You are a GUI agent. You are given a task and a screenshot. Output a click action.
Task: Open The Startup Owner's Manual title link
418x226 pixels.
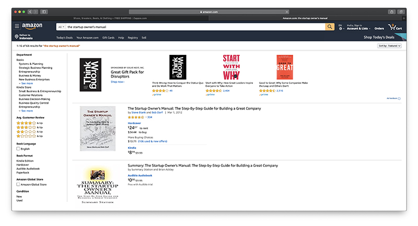pos(194,109)
